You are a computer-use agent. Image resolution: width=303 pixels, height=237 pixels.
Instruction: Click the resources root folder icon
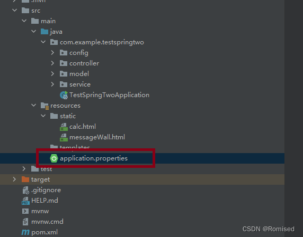(44, 106)
